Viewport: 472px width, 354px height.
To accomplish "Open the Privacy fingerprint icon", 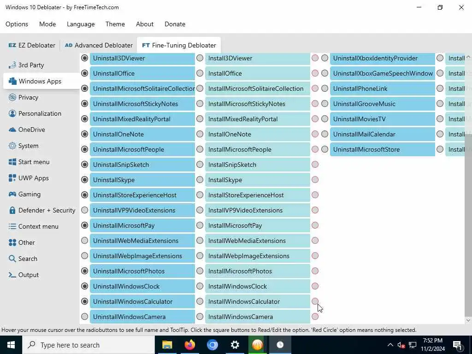I will pyautogui.click(x=12, y=97).
